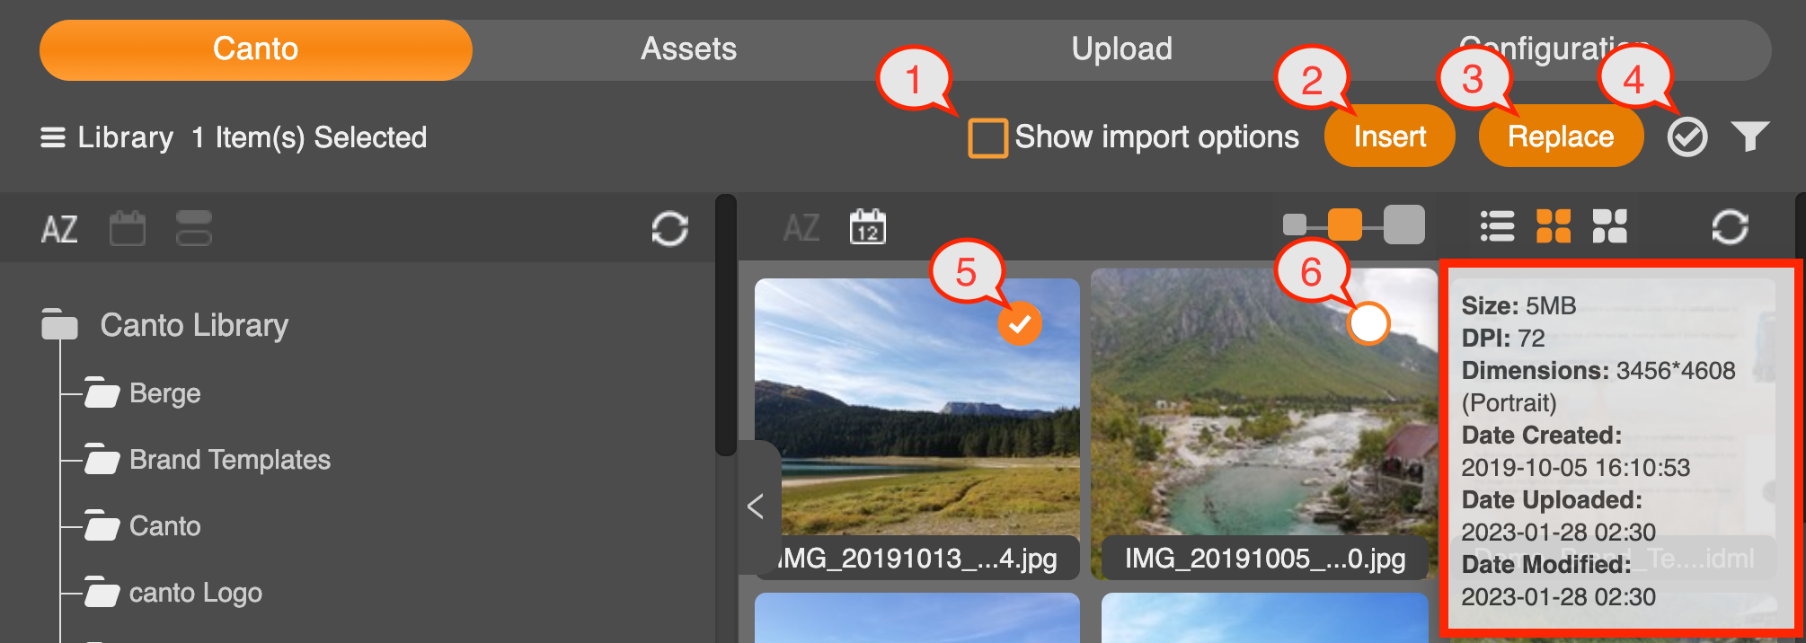This screenshot has height=643, width=1806.
Task: Open the Library hamburger menu
Action: click(x=53, y=137)
